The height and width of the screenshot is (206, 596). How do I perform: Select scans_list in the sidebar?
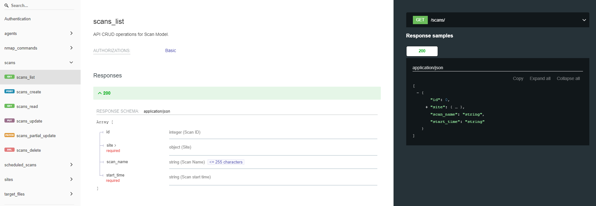click(40, 77)
